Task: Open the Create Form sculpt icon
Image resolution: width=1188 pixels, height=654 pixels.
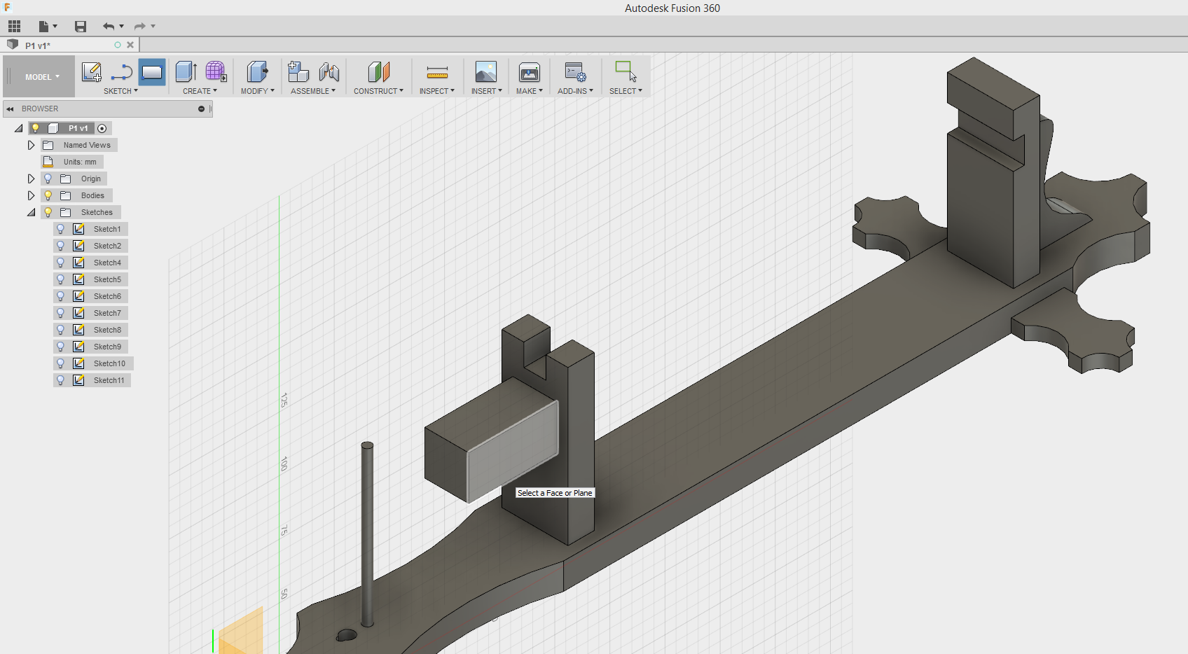Action: point(216,72)
